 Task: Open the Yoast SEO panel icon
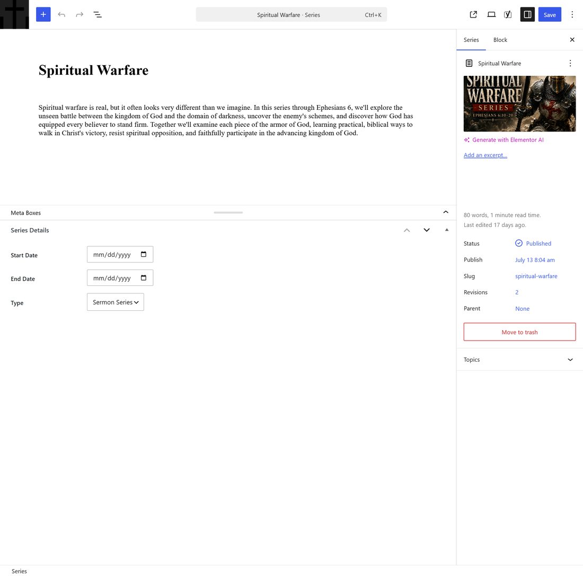(x=508, y=14)
